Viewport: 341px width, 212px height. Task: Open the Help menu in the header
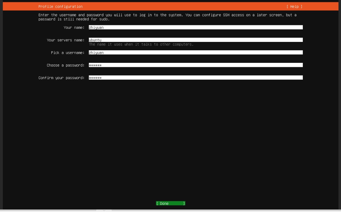coord(294,7)
